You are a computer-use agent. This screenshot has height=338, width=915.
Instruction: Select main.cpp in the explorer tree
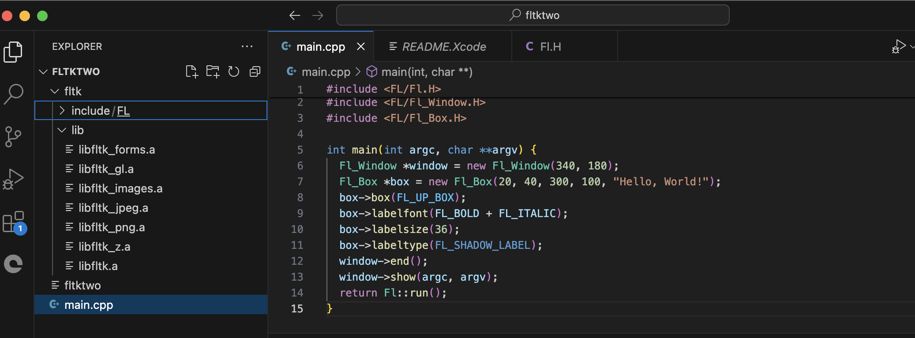point(151,305)
